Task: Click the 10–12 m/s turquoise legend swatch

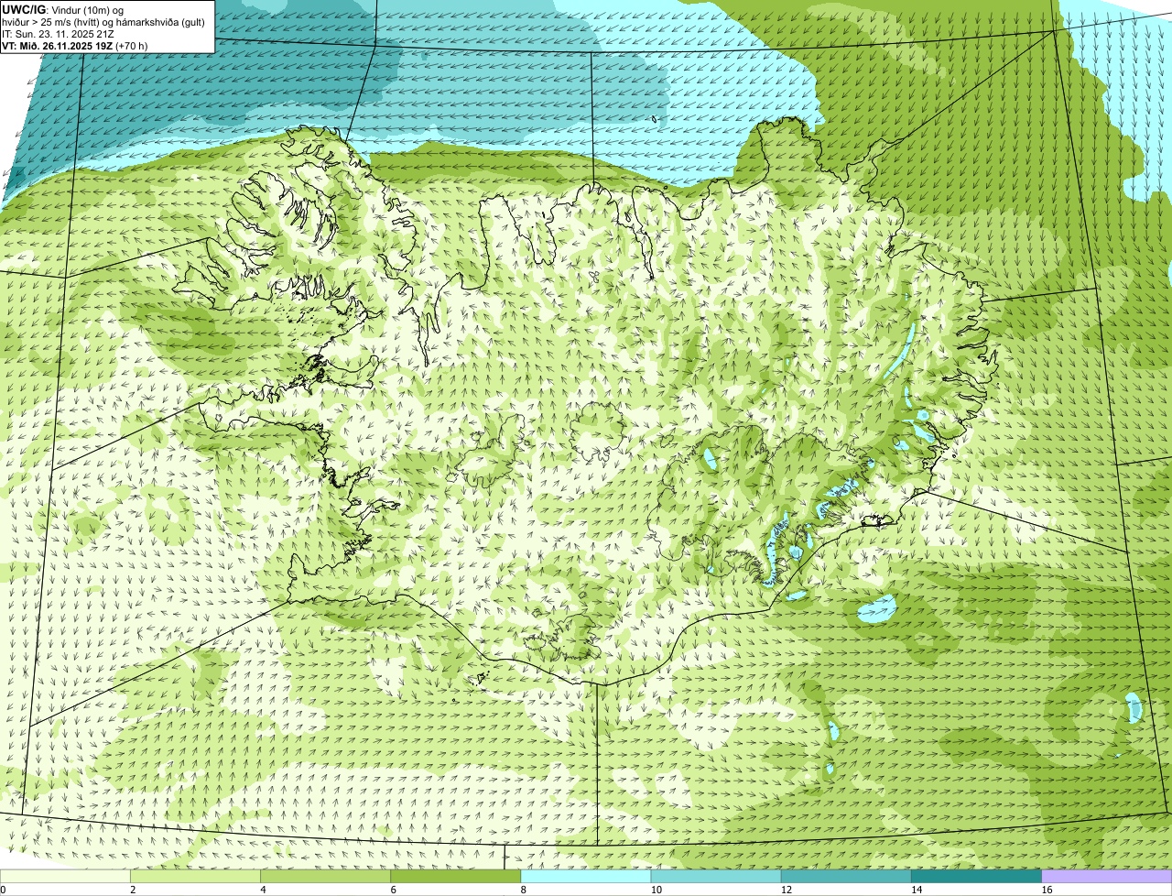Action: tap(717, 877)
